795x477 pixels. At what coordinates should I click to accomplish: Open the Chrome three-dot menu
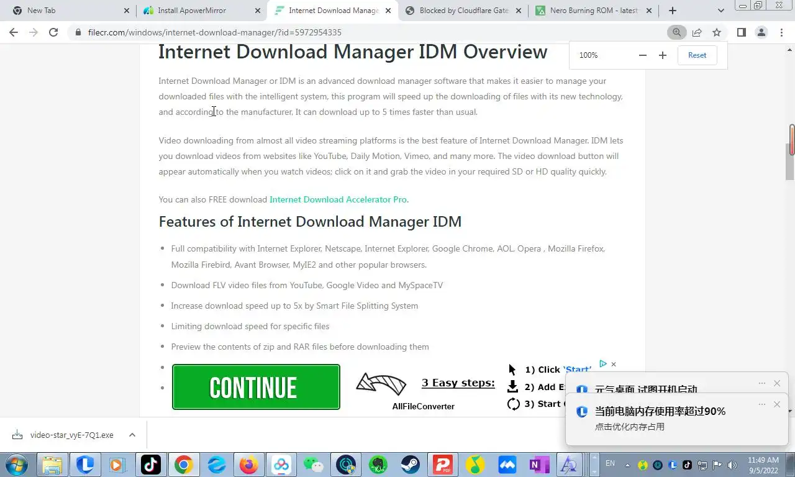coord(781,32)
